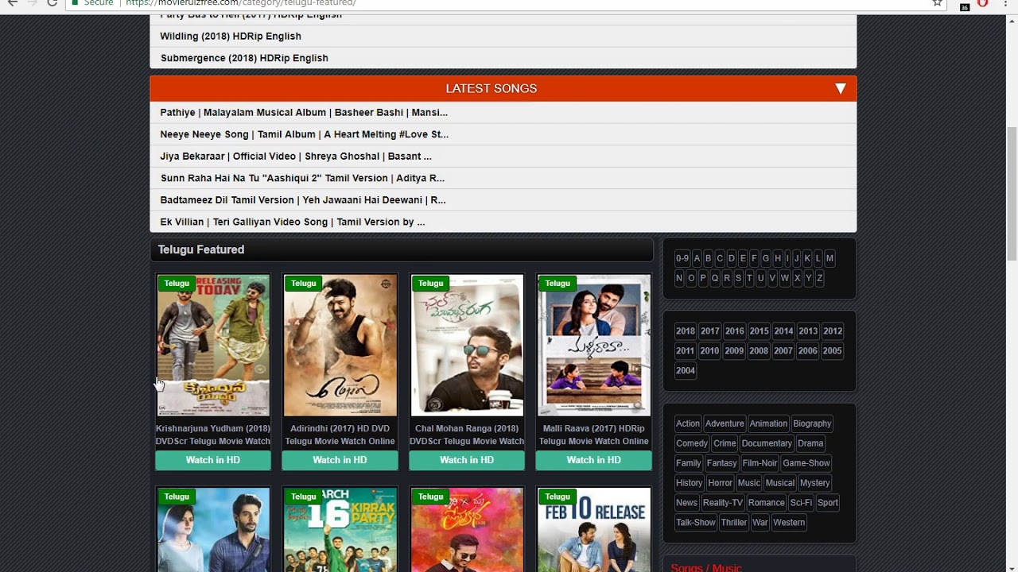This screenshot has width=1018, height=572.
Task: Open Adirindhi (2017) movie poster
Action: point(340,346)
